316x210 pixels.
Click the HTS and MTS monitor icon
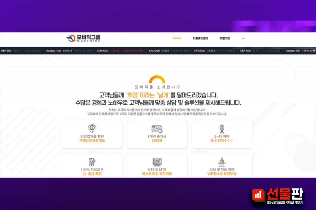coord(157,162)
